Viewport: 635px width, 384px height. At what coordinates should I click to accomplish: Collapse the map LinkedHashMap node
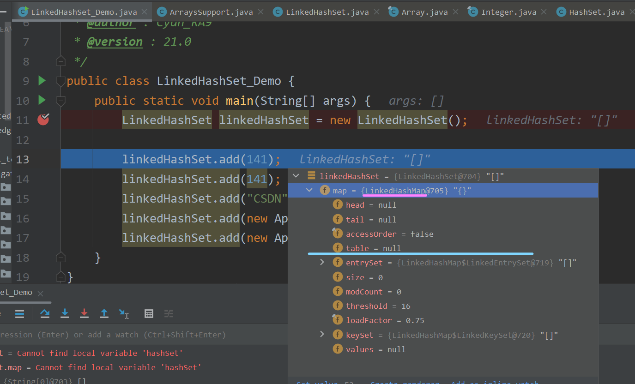click(309, 191)
